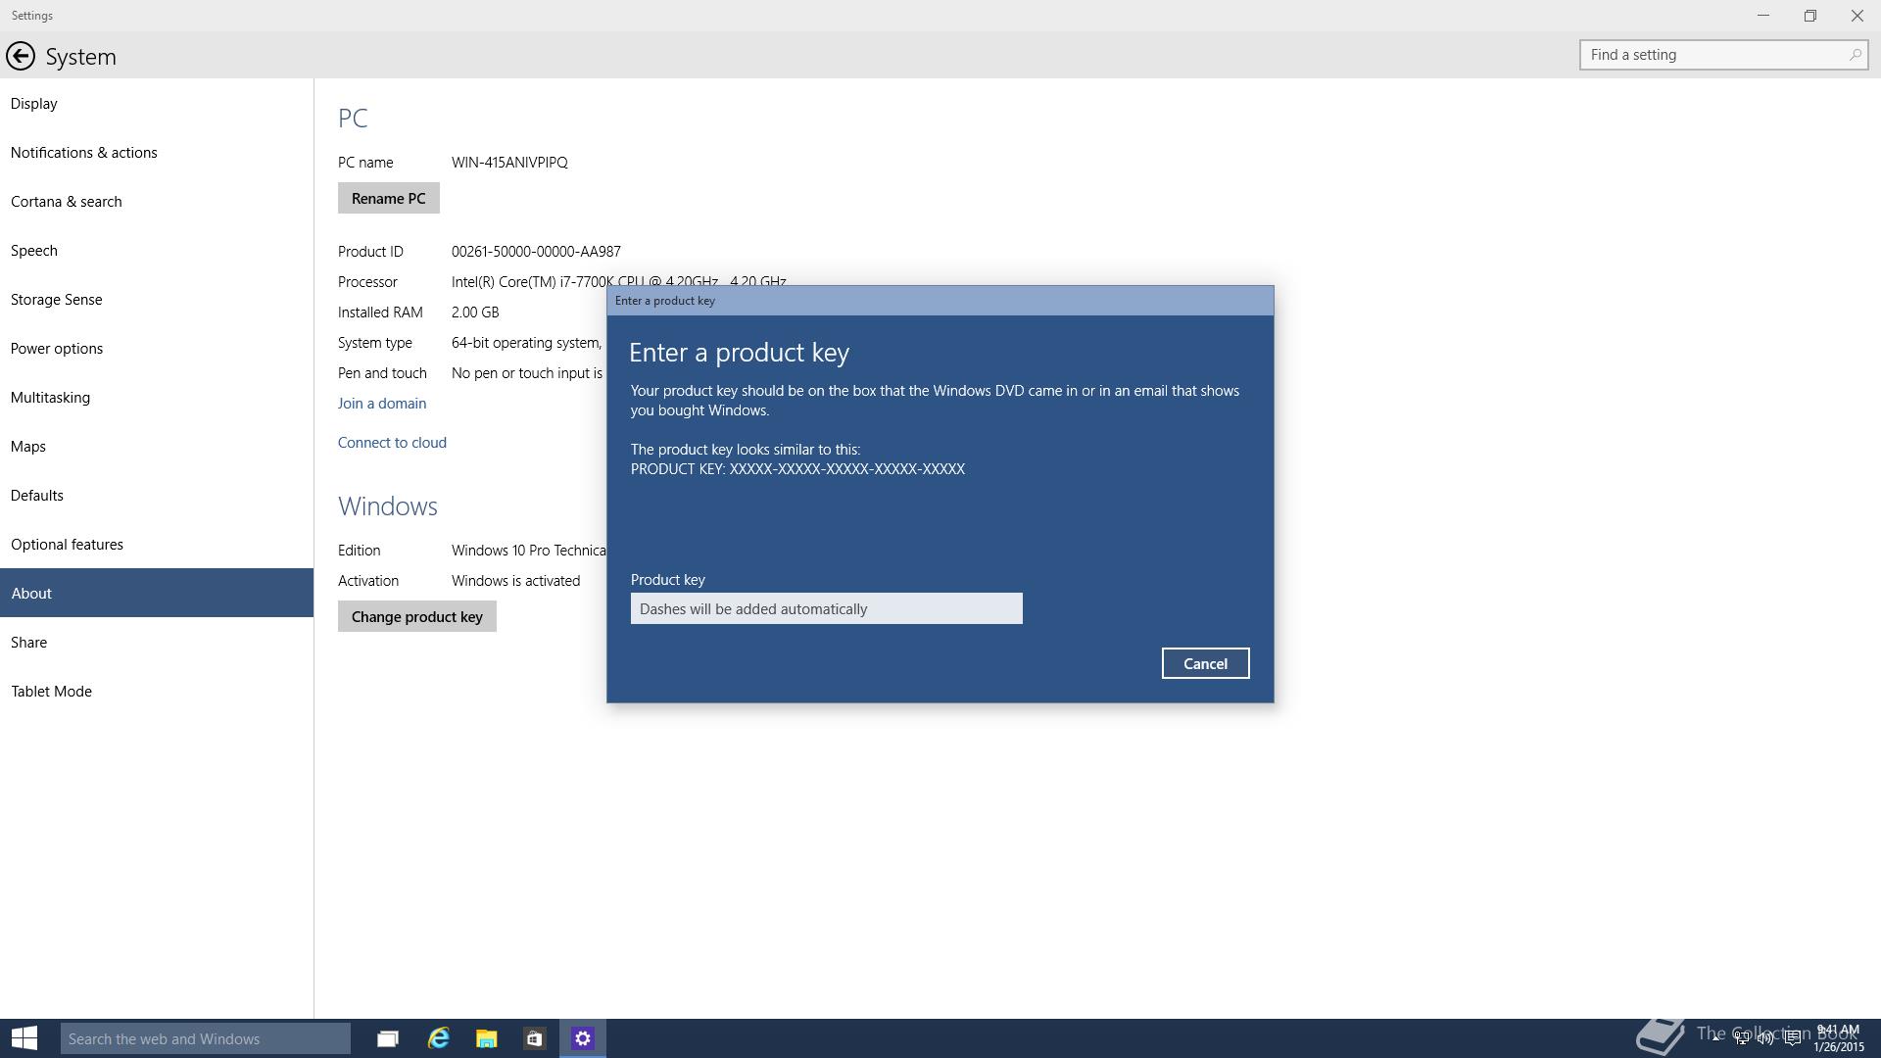
Task: Launch Internet Explorer from the taskbar
Action: (438, 1038)
